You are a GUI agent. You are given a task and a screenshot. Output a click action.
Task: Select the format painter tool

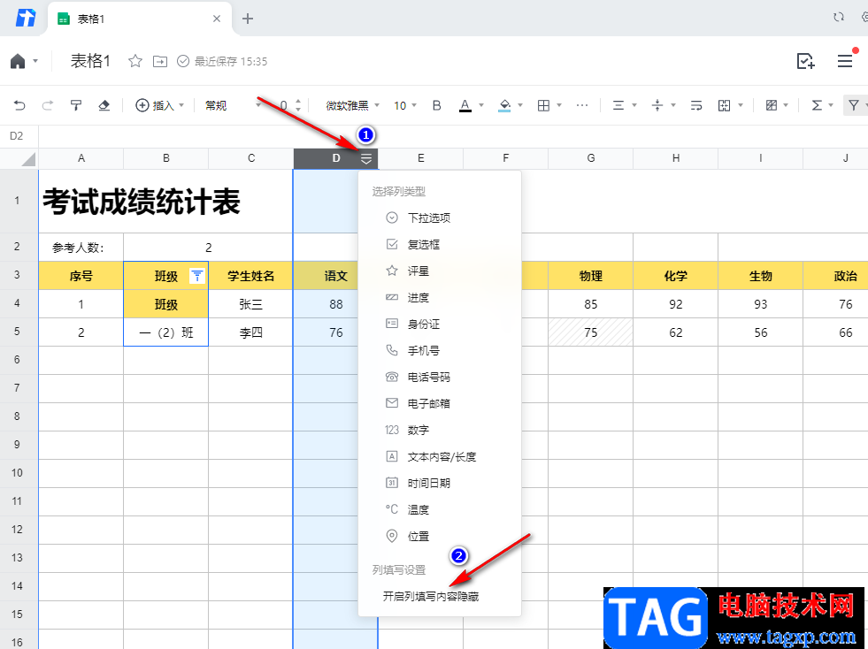click(x=76, y=105)
